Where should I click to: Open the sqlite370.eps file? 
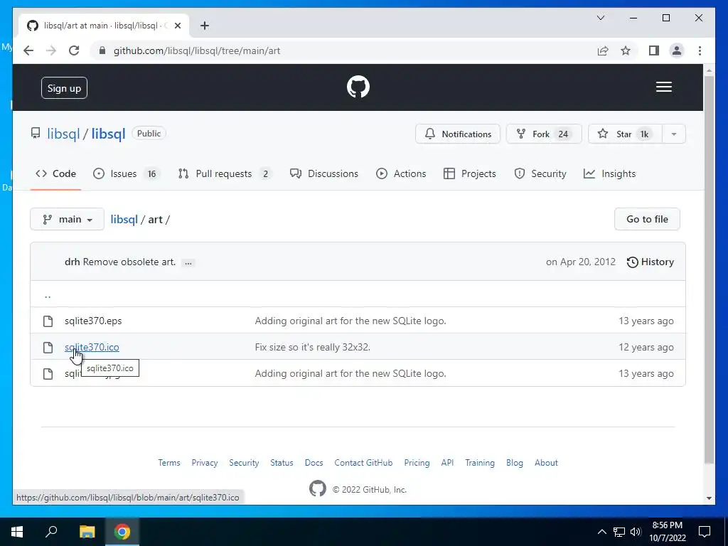point(93,321)
